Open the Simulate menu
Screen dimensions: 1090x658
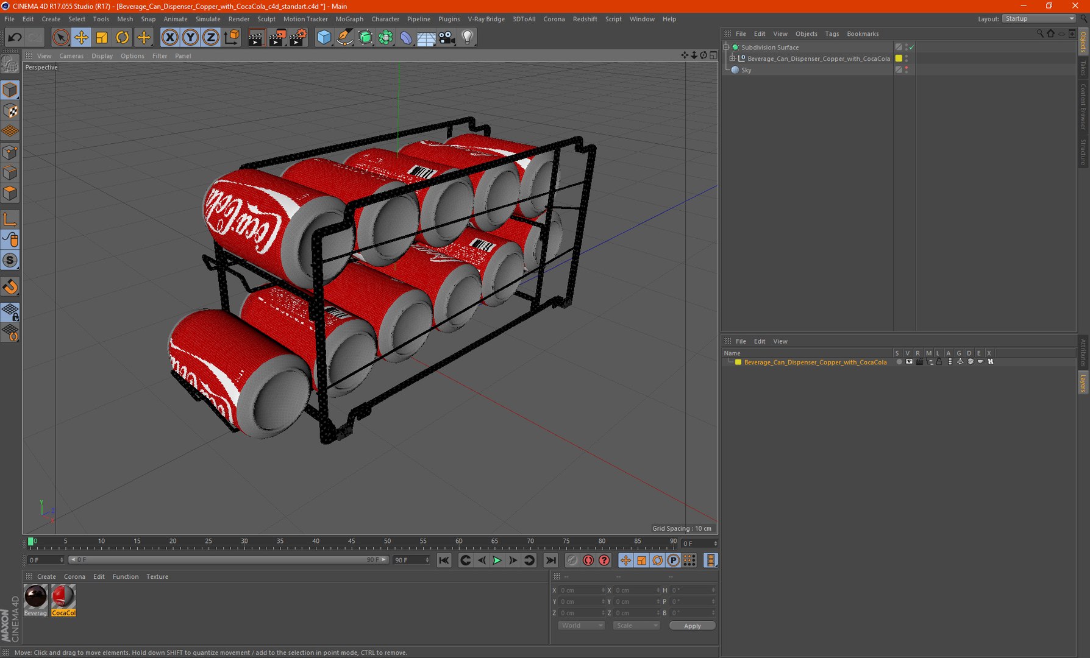tap(208, 19)
